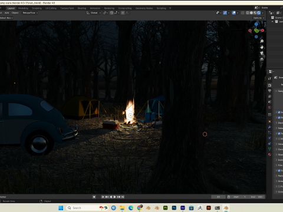Toggle the Screen Space Reflections checkbox
The height and width of the screenshot is (212, 283).
(x=279, y=134)
